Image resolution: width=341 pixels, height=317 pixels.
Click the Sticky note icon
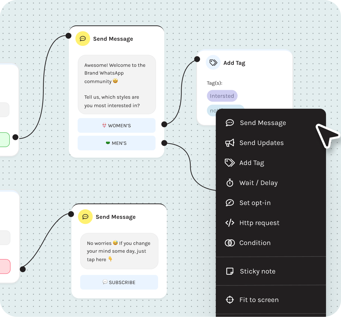pyautogui.click(x=230, y=271)
